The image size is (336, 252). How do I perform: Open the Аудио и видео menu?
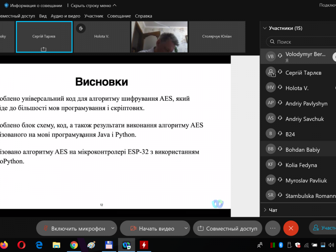(66, 16)
